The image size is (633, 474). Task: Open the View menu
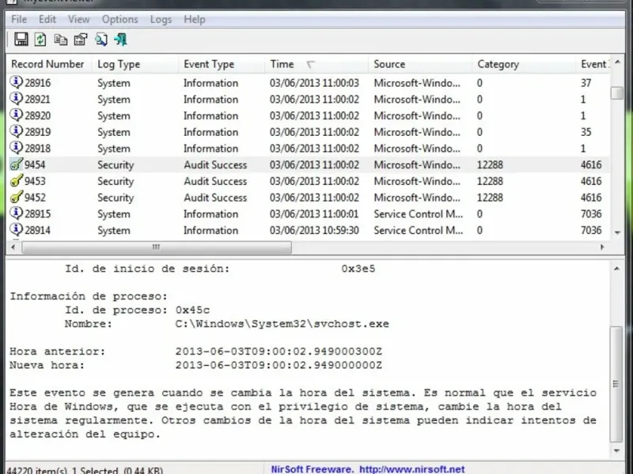[x=78, y=19]
